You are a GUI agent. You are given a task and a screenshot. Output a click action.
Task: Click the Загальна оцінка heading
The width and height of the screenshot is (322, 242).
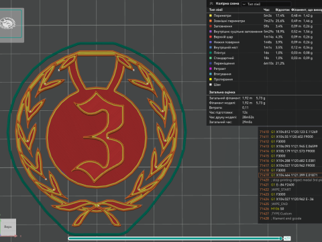tap(222, 92)
